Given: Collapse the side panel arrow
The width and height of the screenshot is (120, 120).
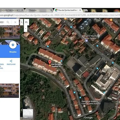Looking at the screenshot, I should point(22,22).
